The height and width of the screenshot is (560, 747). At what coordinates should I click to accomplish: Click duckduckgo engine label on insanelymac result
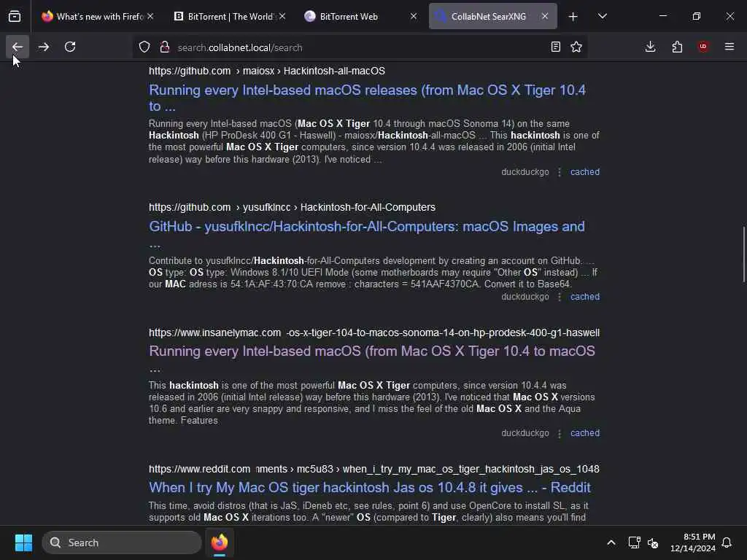pos(525,433)
